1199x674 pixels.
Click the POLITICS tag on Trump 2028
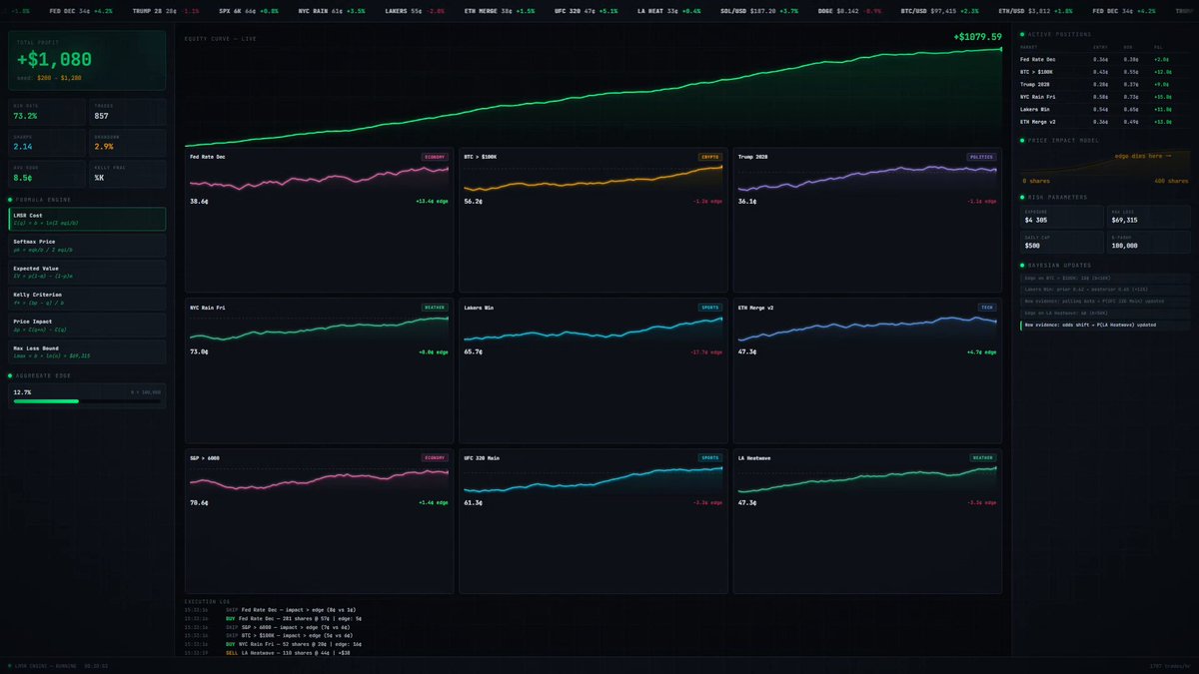[x=981, y=157]
